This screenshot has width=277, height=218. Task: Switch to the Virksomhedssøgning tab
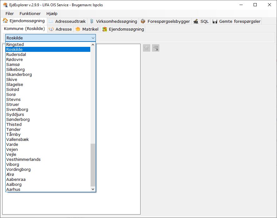coord(113,21)
